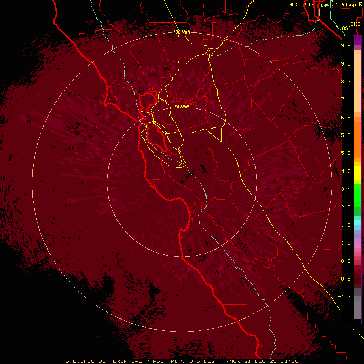Click the 6.6 scale value
Image resolution: width=364 pixels, height=364 pixels.
click(346, 117)
